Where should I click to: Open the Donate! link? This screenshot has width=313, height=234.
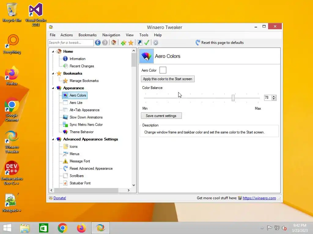(60, 198)
